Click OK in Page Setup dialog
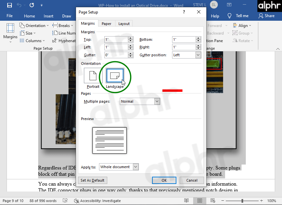This screenshot has width=282, height=205. coord(164,180)
